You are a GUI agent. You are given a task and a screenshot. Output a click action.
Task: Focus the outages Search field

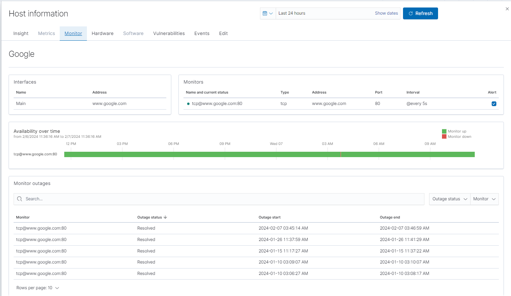point(219,199)
